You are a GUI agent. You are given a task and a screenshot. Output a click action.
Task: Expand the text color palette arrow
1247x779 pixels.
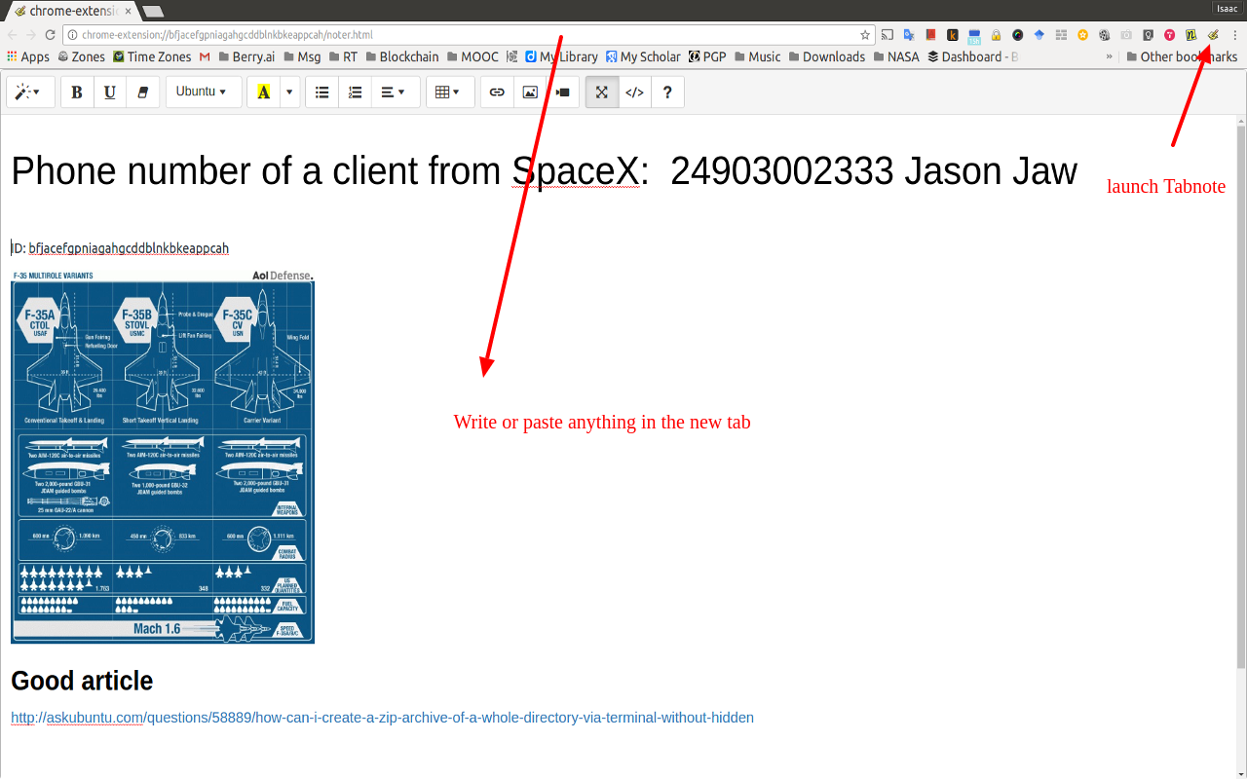point(289,93)
